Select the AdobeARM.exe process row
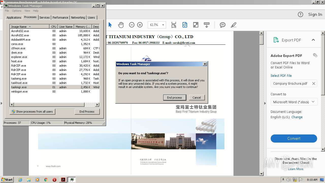 [x=54, y=40]
